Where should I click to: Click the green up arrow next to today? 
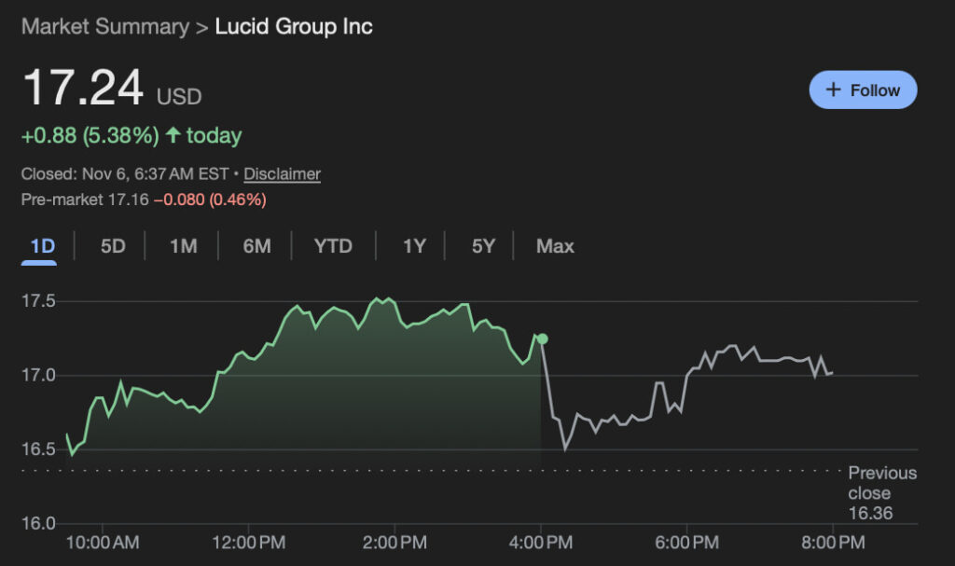tap(173, 135)
